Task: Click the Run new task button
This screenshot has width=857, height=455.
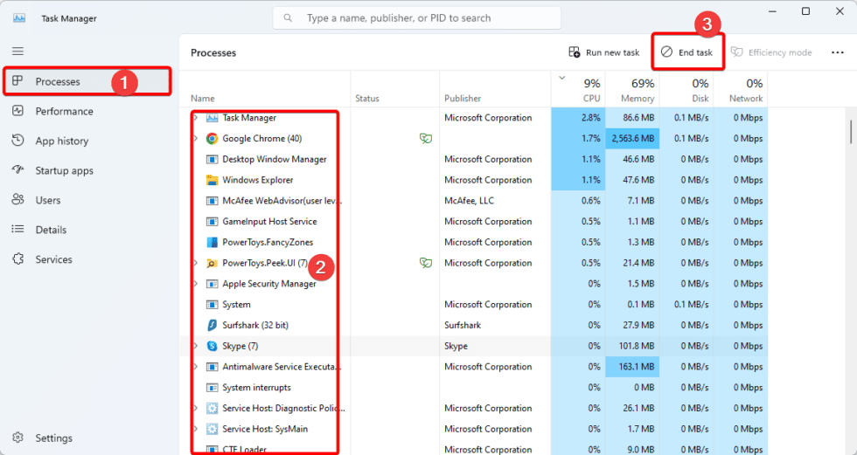Action: pos(604,52)
